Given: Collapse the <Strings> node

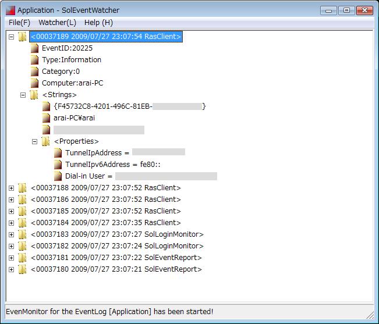Looking at the screenshot, I should coord(23,95).
